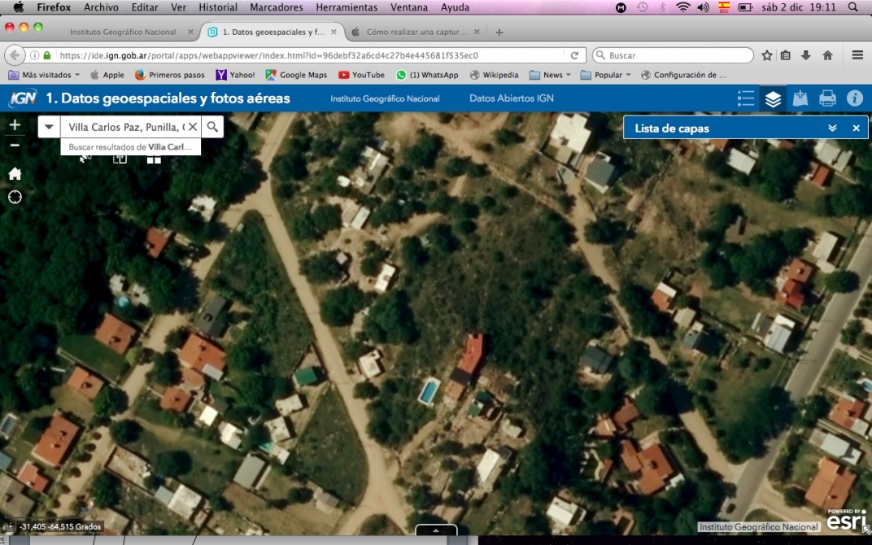Viewport: 872px width, 545px height.
Task: Collapse the Lista de capas panel
Action: (x=832, y=129)
